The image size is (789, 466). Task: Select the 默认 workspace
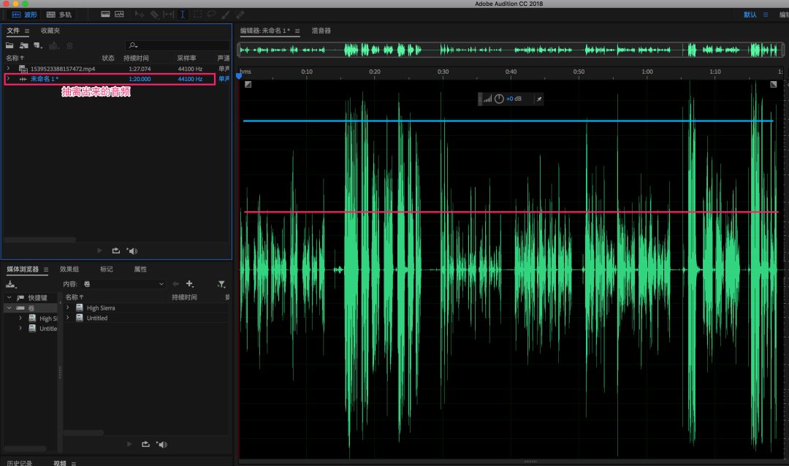point(750,15)
